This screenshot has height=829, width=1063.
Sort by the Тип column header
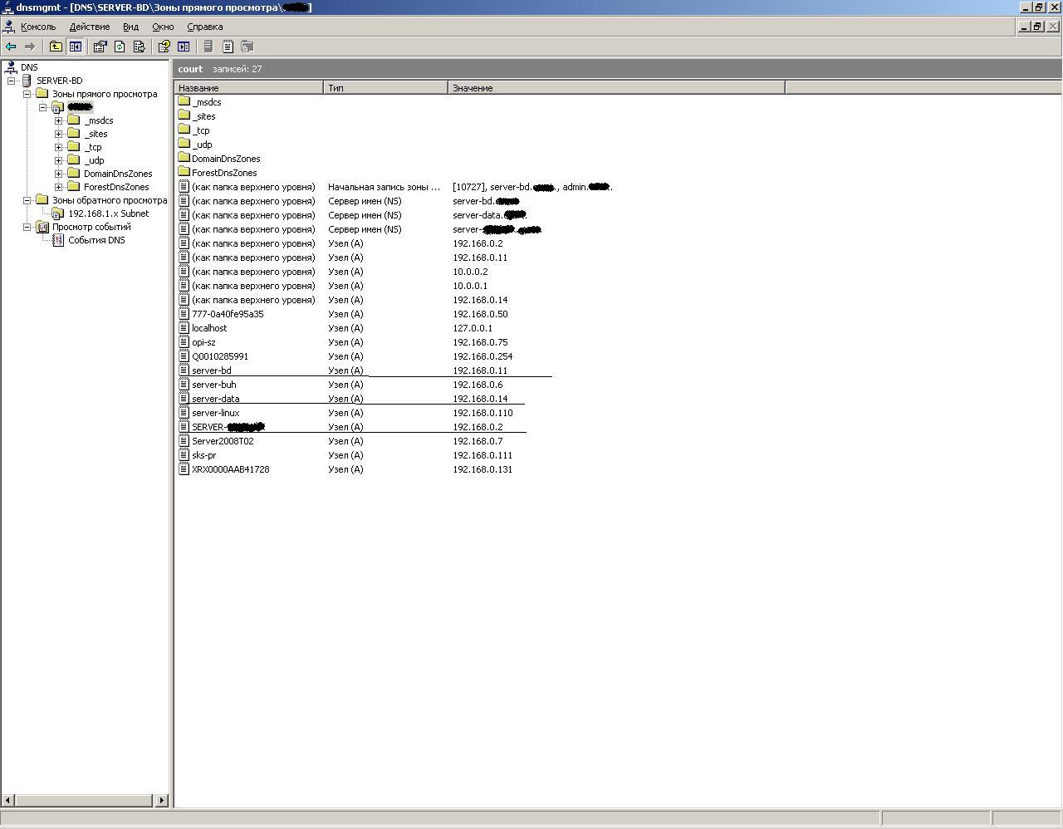pyautogui.click(x=386, y=87)
